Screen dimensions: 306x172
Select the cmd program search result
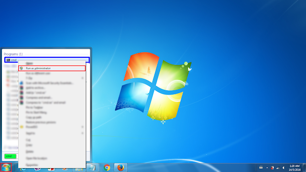tap(47, 60)
